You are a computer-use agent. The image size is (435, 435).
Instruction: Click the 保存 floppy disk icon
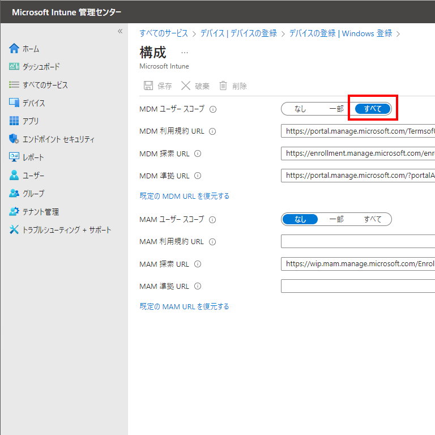coord(148,86)
